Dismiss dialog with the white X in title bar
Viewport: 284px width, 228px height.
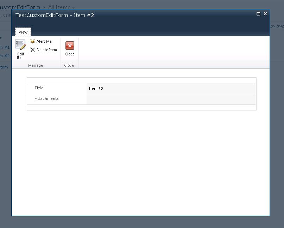[265, 14]
